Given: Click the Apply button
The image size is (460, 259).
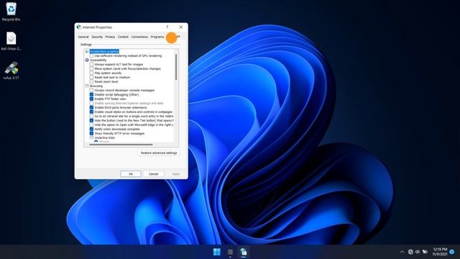Looking at the screenshot, I should [x=175, y=174].
